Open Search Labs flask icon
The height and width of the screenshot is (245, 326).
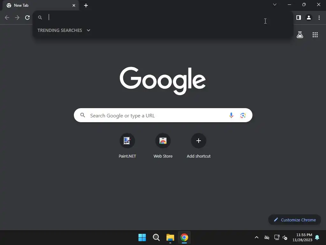point(300,34)
